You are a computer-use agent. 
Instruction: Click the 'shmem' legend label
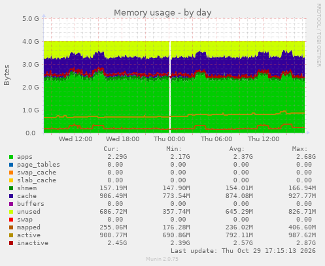(x=27, y=188)
